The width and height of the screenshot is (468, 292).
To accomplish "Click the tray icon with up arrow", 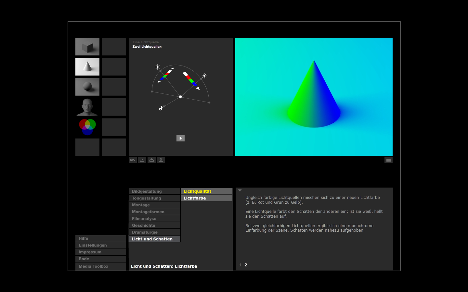I will click(x=152, y=160).
